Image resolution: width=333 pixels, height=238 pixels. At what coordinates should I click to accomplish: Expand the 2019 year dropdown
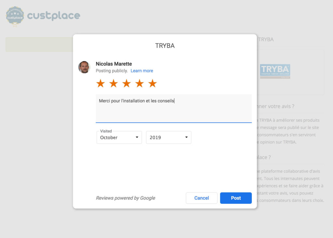168,138
